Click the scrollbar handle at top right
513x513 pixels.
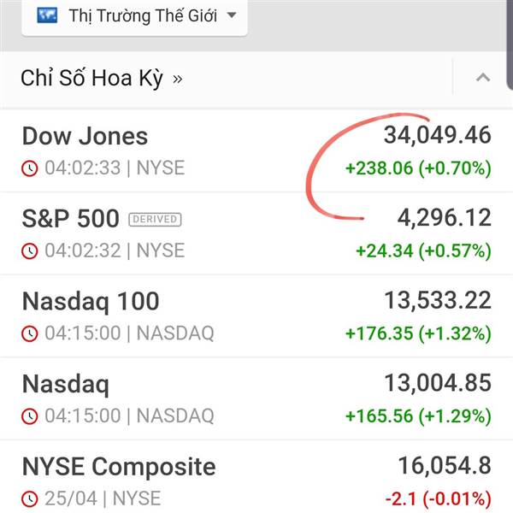tap(510, 44)
